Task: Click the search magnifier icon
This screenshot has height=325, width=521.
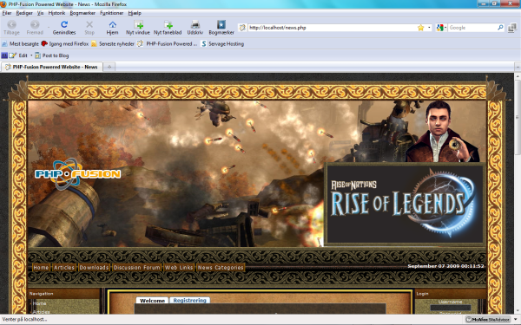Action: coord(500,28)
